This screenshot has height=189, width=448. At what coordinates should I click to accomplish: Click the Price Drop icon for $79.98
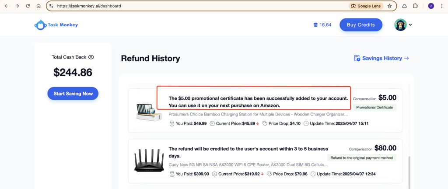pos(269,174)
